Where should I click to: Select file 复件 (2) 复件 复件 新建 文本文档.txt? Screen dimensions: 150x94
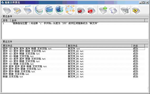point(24,51)
